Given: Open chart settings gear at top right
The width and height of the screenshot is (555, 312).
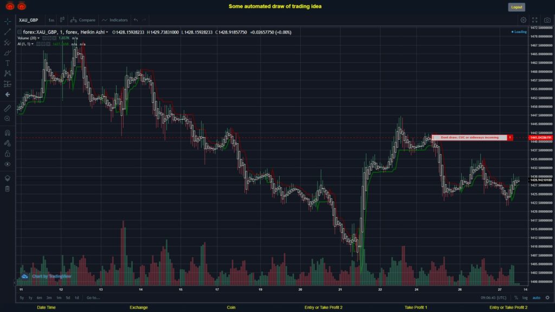Looking at the screenshot, I should (x=523, y=20).
